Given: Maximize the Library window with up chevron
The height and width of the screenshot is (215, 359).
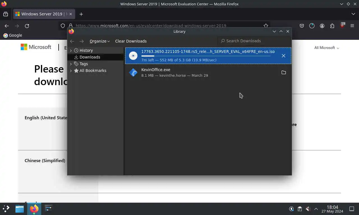Looking at the screenshot, I should 281,31.
